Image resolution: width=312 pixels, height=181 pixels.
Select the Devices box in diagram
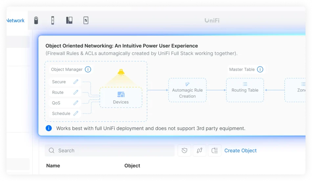pyautogui.click(x=121, y=97)
